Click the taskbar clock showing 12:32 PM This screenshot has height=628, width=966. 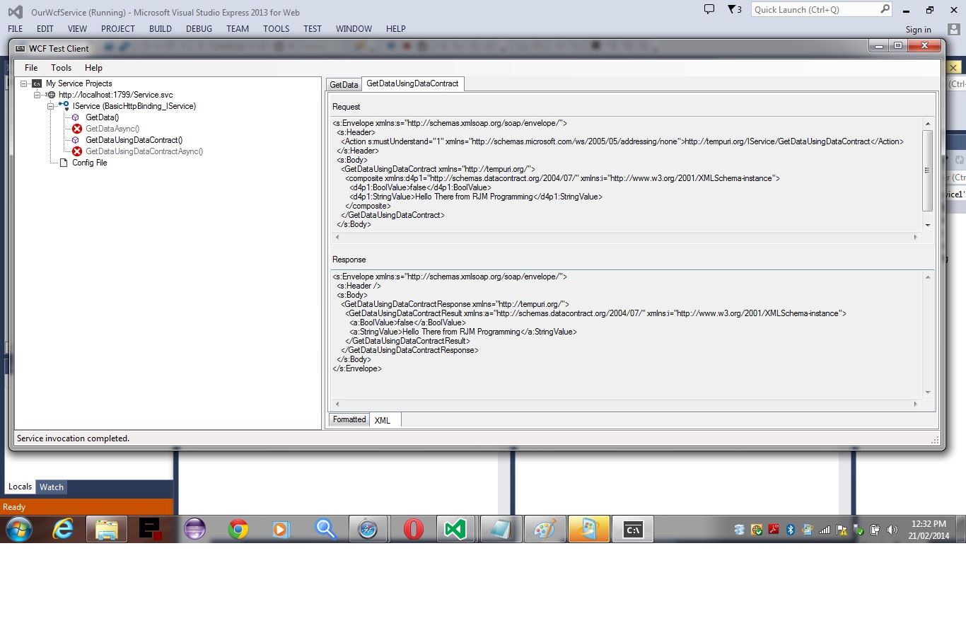pos(928,529)
